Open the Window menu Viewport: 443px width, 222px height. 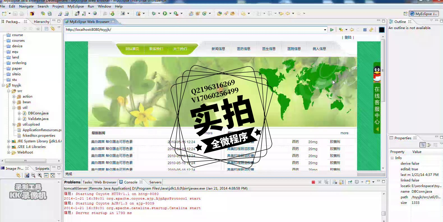pyautogui.click(x=104, y=6)
